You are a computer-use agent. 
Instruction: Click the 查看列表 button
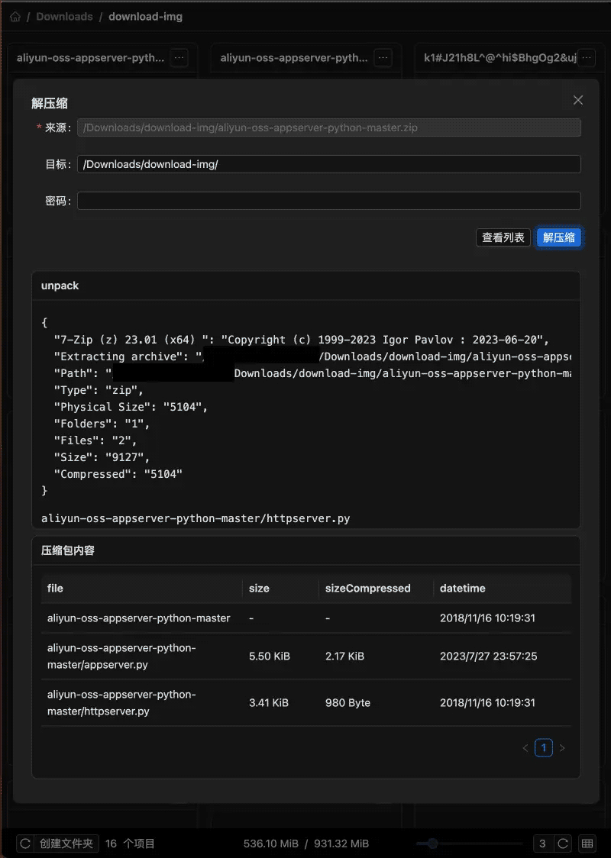coord(503,237)
